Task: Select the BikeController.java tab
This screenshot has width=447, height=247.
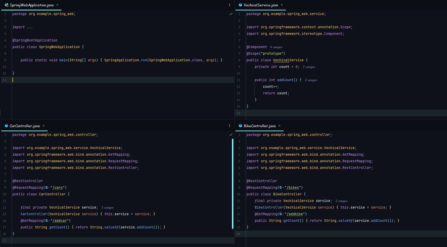Action: pyautogui.click(x=259, y=126)
